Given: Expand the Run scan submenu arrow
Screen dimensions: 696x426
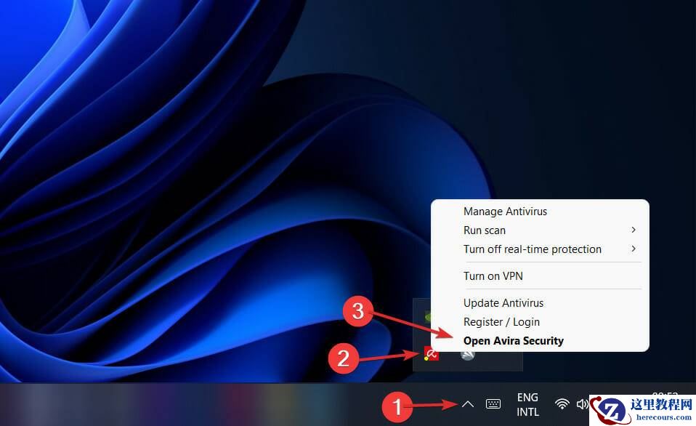Looking at the screenshot, I should click(634, 230).
